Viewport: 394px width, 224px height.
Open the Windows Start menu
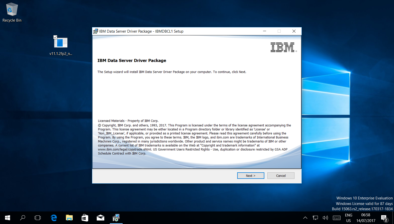point(8,218)
